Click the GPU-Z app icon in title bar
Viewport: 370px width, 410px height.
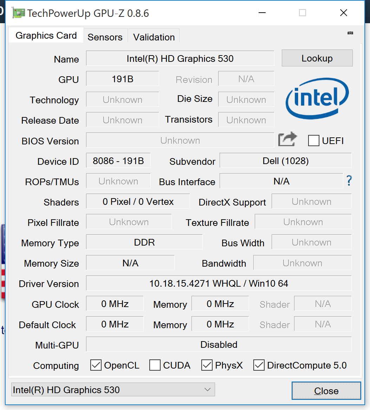point(18,13)
